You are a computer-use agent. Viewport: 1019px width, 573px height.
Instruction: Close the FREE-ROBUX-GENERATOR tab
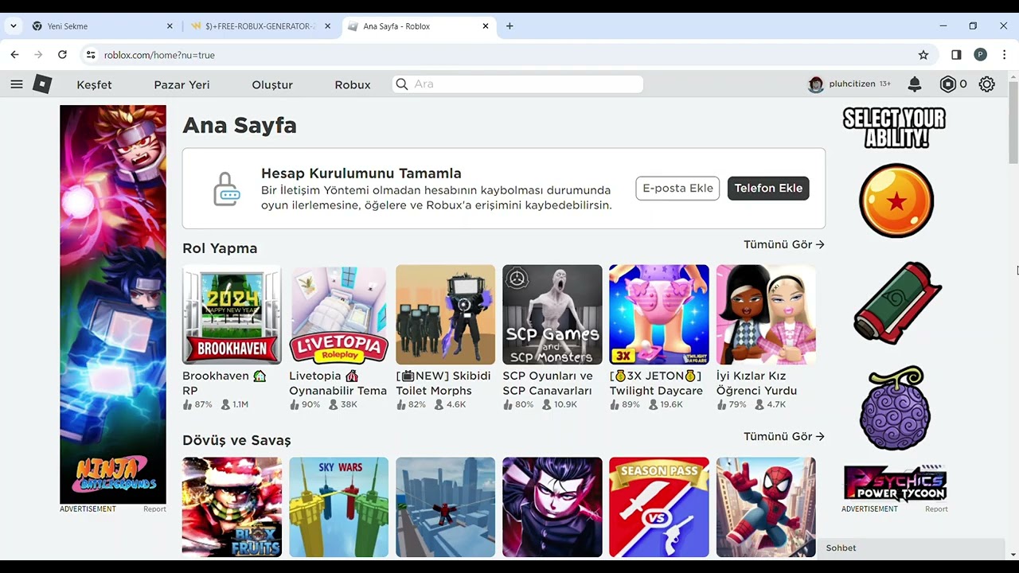click(x=326, y=26)
